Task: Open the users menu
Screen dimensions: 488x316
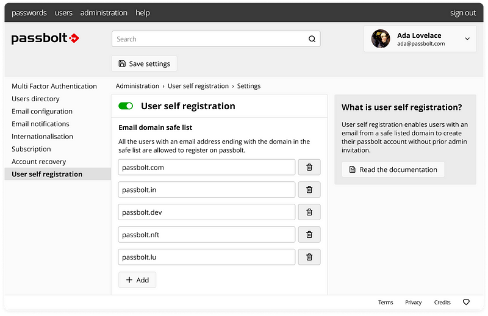Action: pyautogui.click(x=63, y=13)
